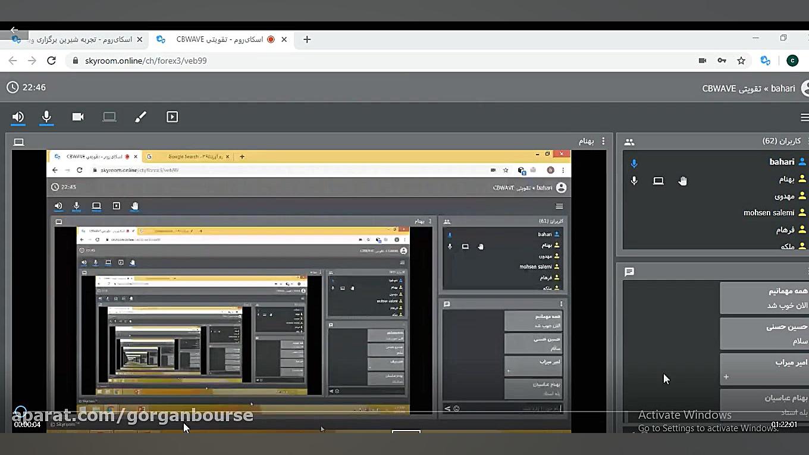Toggle raise hand in the shared screen toolbar
Screen dimensions: 809x455
tap(135, 206)
